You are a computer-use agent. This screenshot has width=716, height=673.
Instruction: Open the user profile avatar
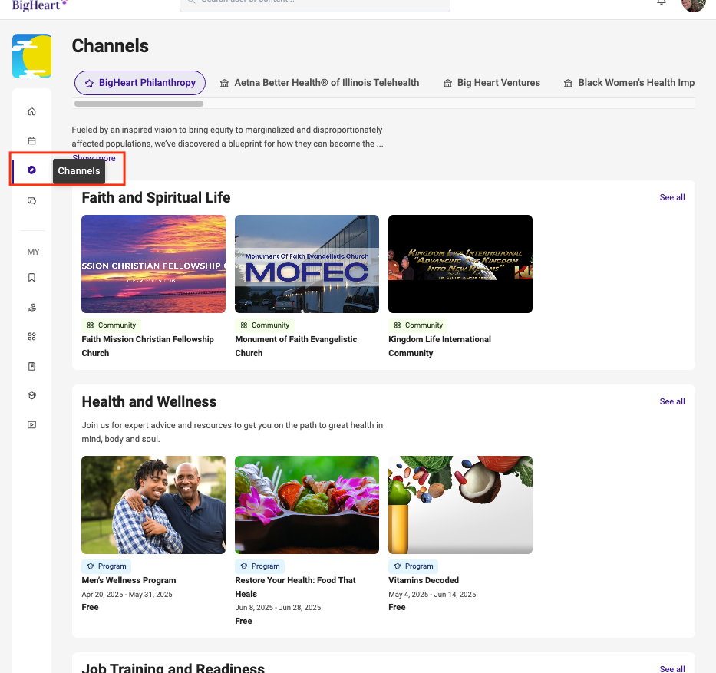693,5
